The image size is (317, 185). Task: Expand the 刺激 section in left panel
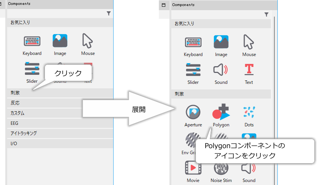coord(60,93)
